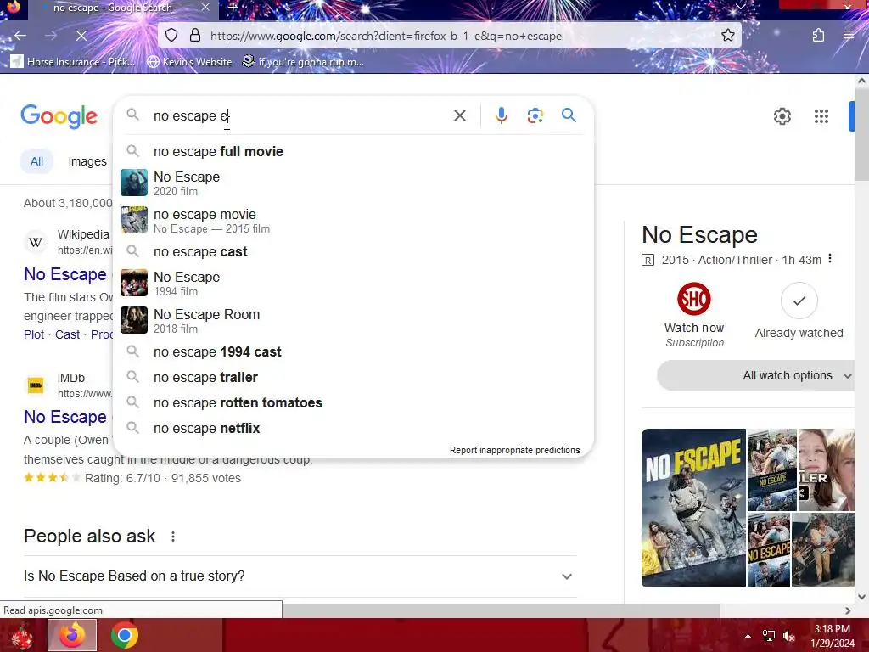
Task: Open the taskbar clock showing 3:18 PM
Action: point(832,636)
